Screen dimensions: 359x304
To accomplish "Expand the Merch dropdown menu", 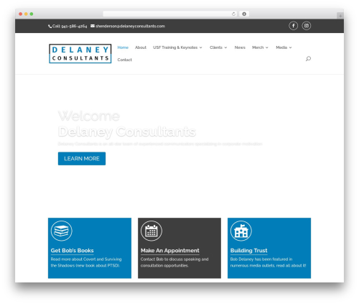I will 260,47.
